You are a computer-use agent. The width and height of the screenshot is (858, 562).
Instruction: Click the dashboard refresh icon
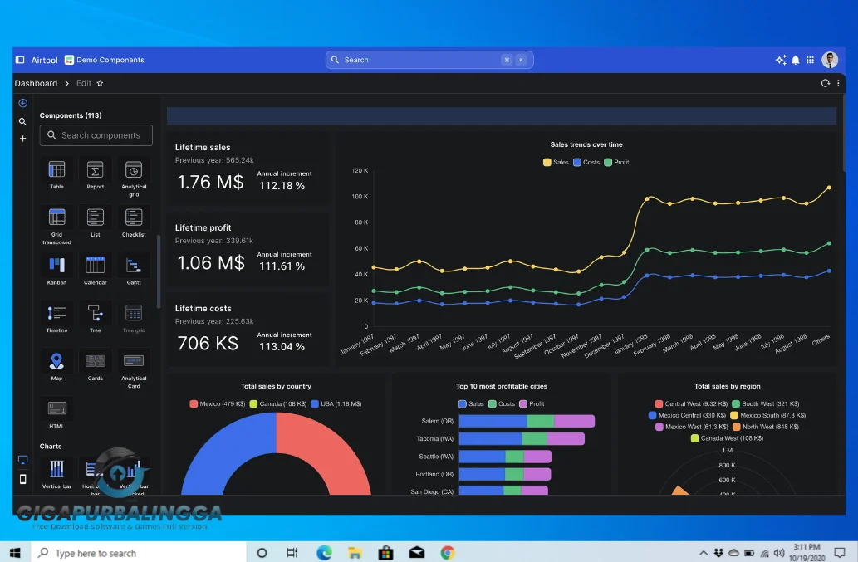coord(825,83)
